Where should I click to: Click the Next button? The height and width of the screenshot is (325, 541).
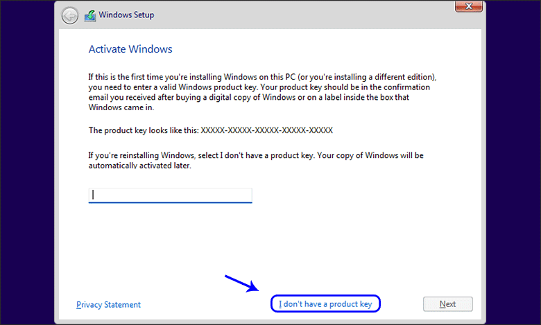447,304
